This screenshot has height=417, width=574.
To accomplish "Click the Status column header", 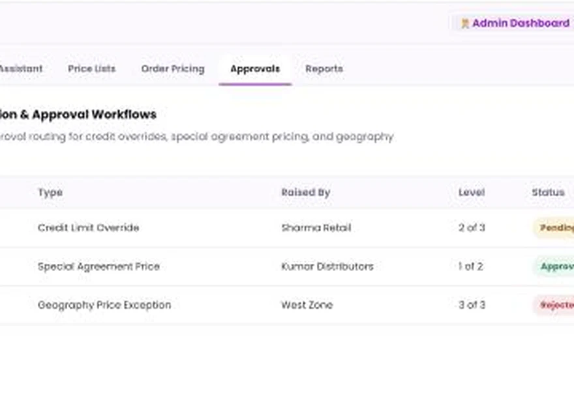I will [x=548, y=192].
